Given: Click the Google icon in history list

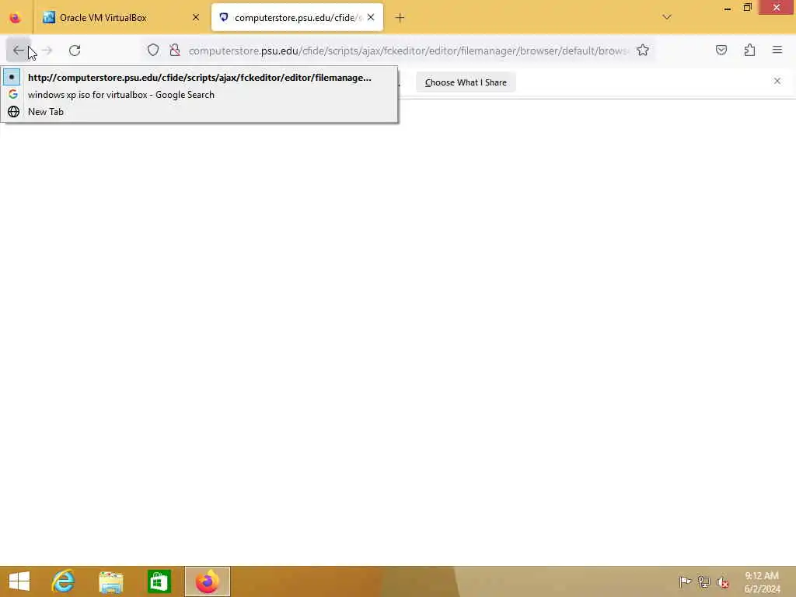Looking at the screenshot, I should tap(13, 94).
